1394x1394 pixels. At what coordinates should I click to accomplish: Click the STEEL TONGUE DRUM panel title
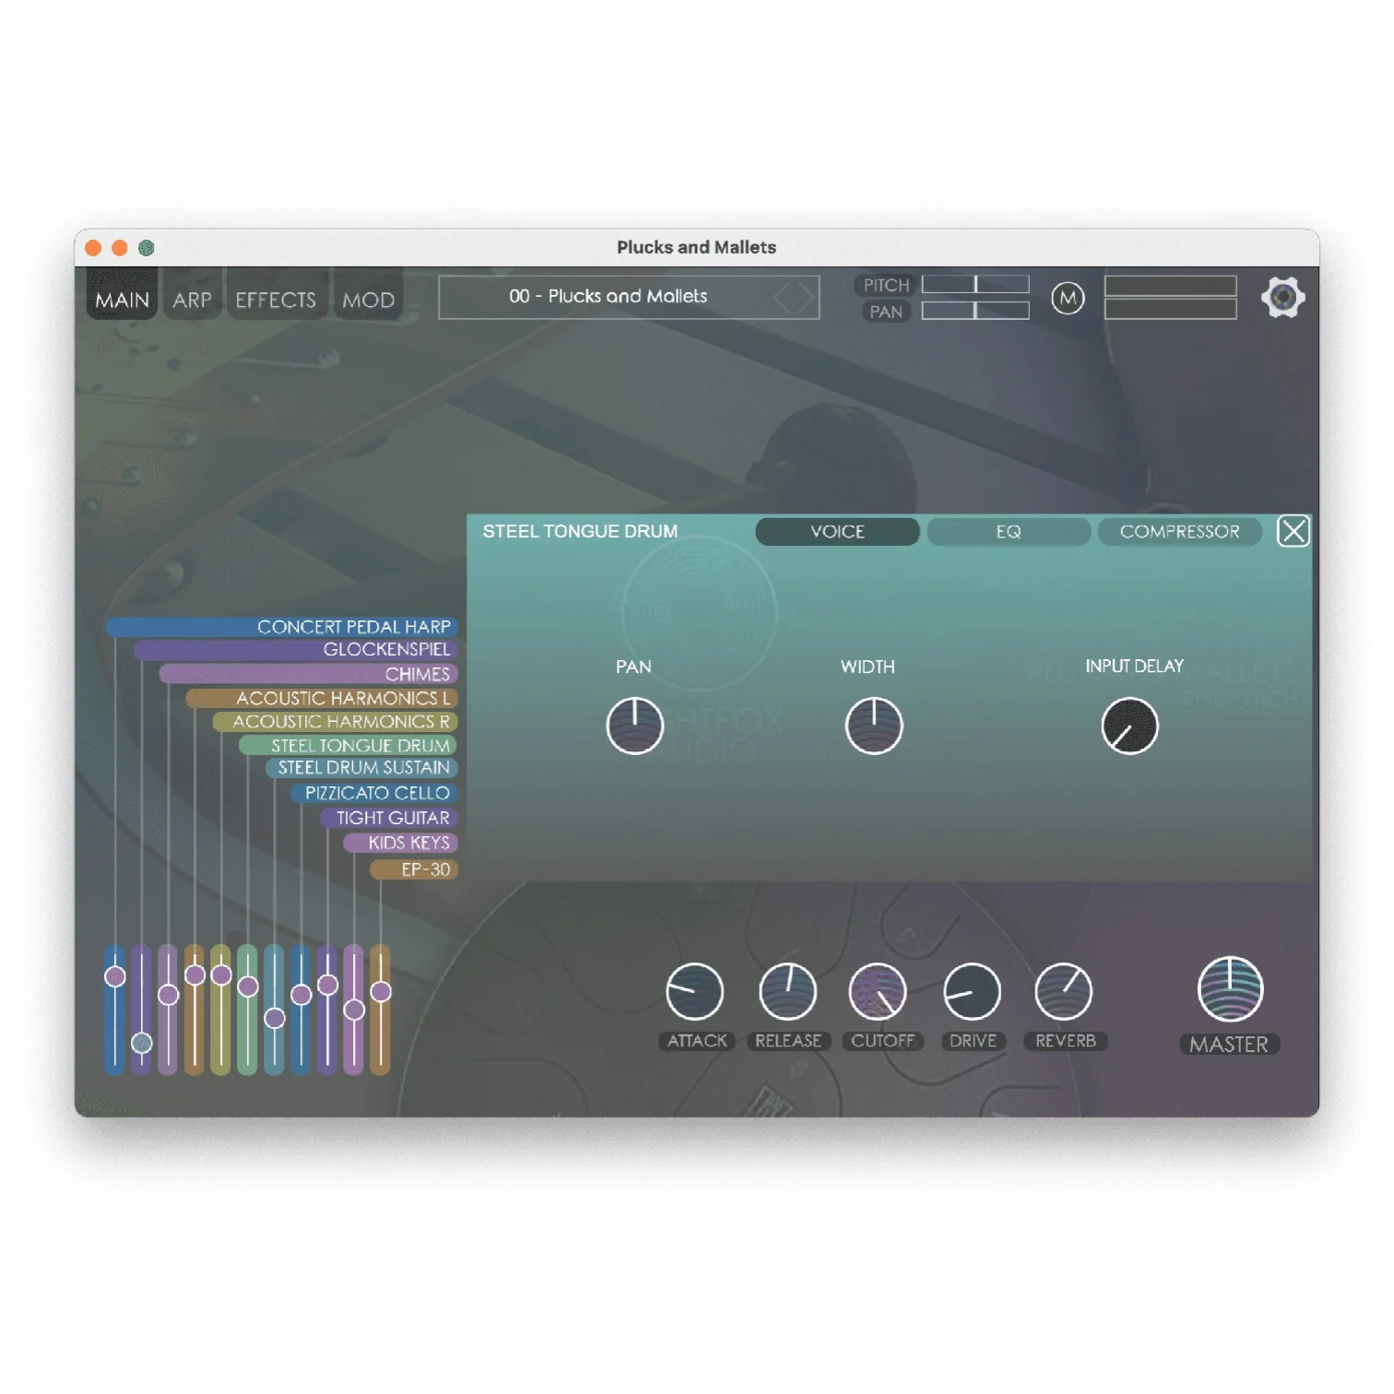coord(580,531)
